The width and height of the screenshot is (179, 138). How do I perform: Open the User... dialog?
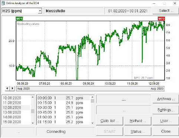pos(166,121)
